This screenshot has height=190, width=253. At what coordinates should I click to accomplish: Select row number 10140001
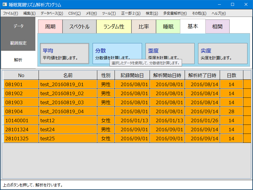[x=21, y=120]
